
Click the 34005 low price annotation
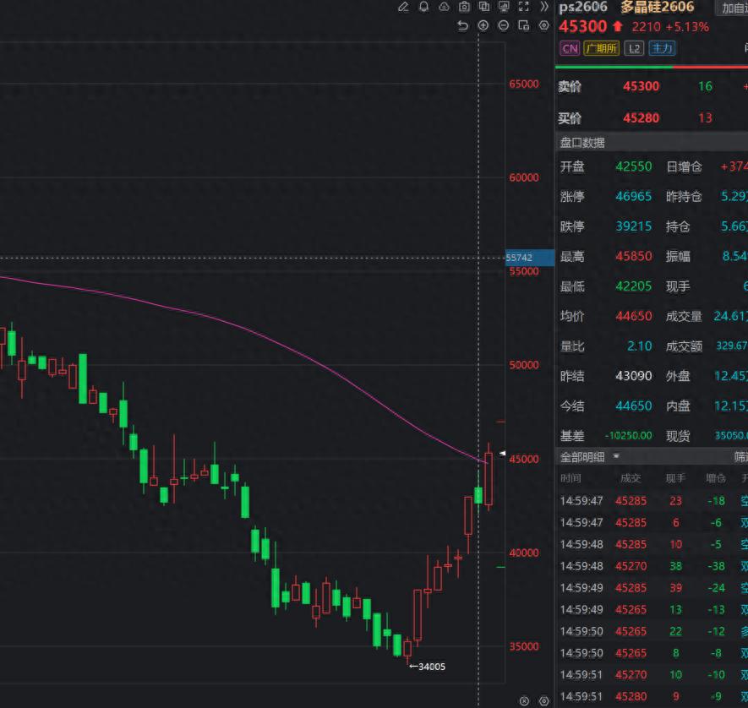coord(428,667)
